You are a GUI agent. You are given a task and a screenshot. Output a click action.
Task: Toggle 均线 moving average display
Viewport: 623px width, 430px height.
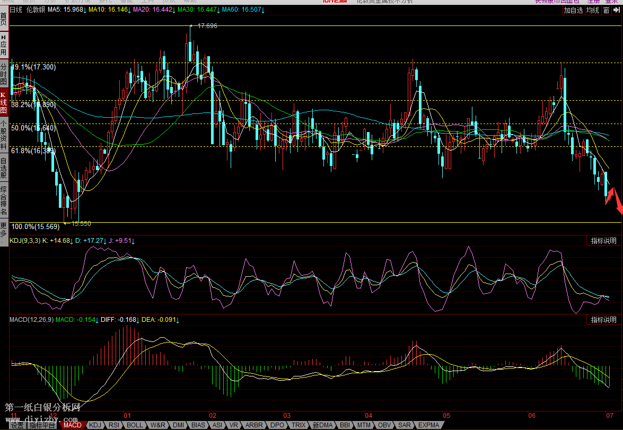click(592, 10)
